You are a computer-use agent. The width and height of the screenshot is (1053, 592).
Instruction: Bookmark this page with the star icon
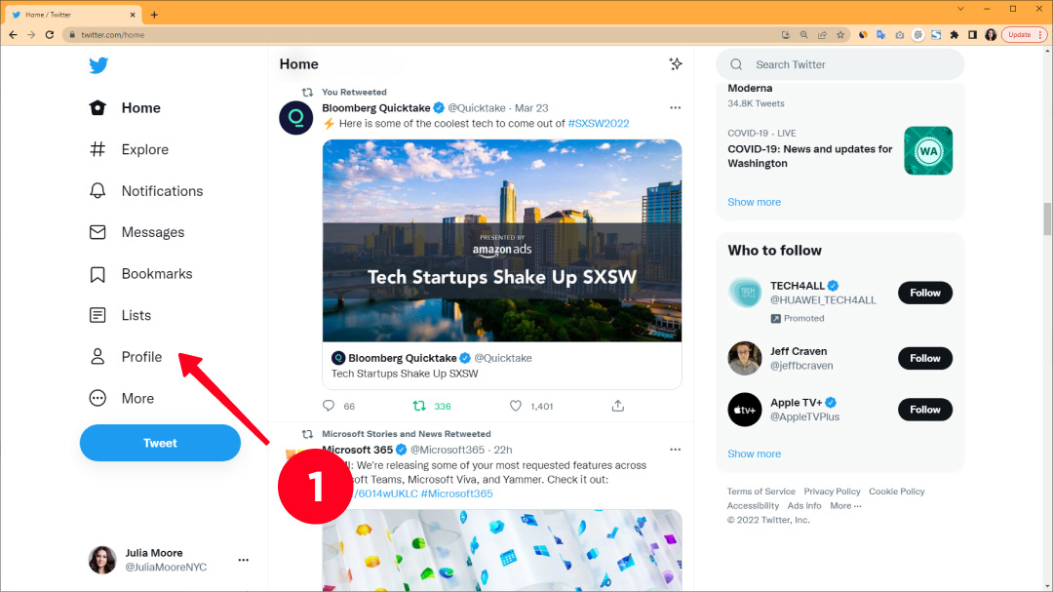pyautogui.click(x=840, y=35)
